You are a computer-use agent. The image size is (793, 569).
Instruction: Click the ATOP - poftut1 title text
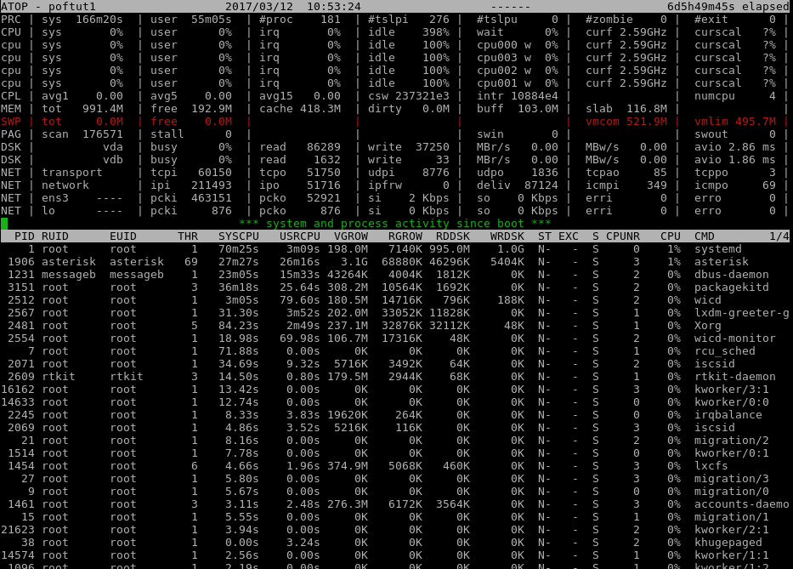click(48, 7)
